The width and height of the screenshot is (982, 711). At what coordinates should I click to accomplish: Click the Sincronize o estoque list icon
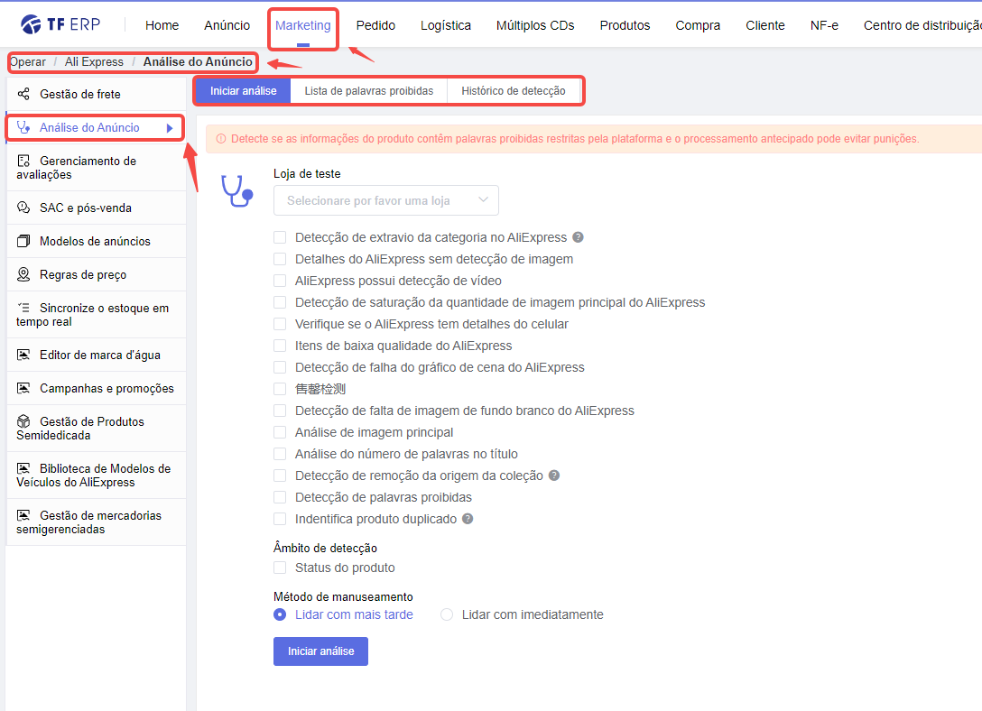point(23,308)
